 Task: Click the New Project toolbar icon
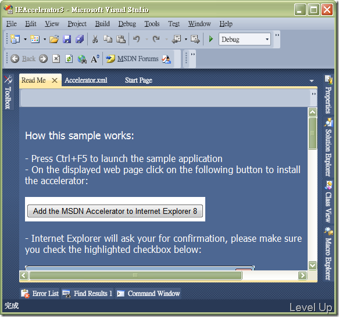pyautogui.click(x=15, y=39)
